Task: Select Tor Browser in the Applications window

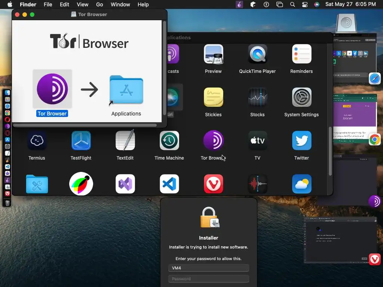Action: pos(213,141)
